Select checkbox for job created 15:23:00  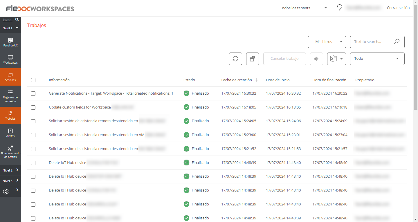coord(33,135)
